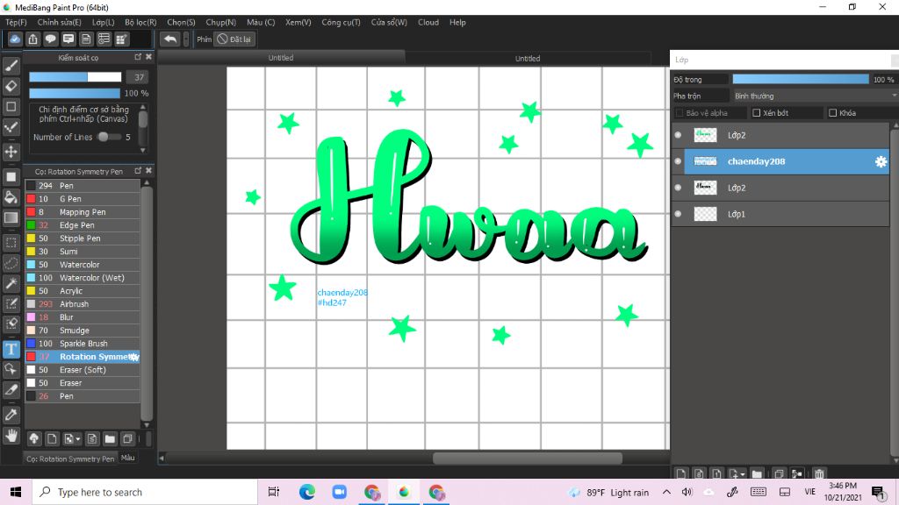Click the down arrow of brush list scrollbar
This screenshot has height=505, width=899.
pos(147,424)
